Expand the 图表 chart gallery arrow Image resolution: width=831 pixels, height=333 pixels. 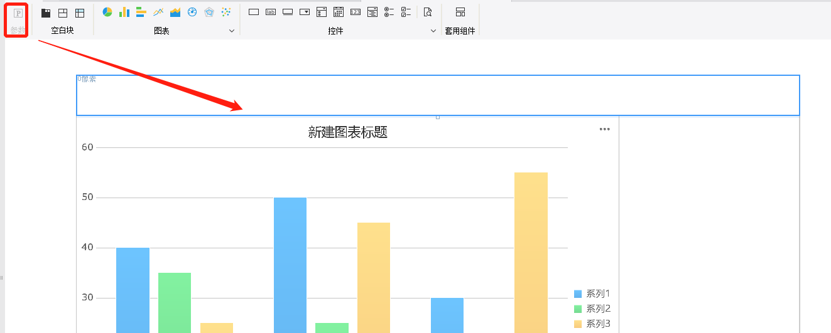coord(232,31)
